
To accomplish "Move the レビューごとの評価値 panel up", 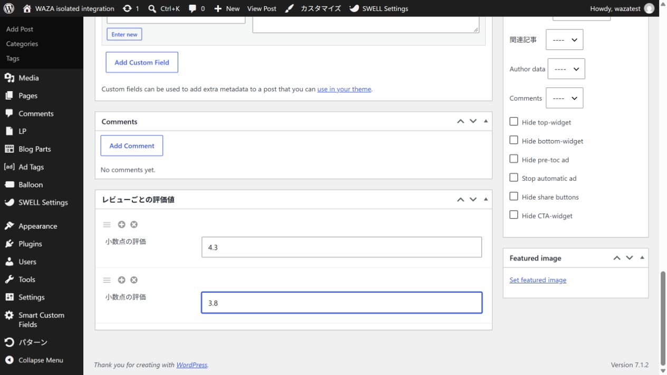I will (x=460, y=200).
